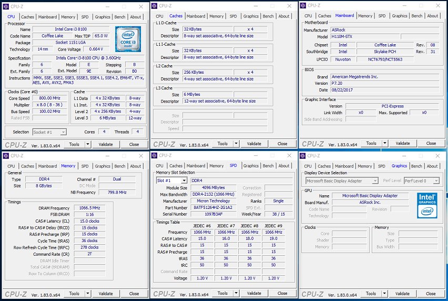The width and height of the screenshot is (448, 301).
Task: Click the Channel # value Dual
Action: (x=117, y=179)
